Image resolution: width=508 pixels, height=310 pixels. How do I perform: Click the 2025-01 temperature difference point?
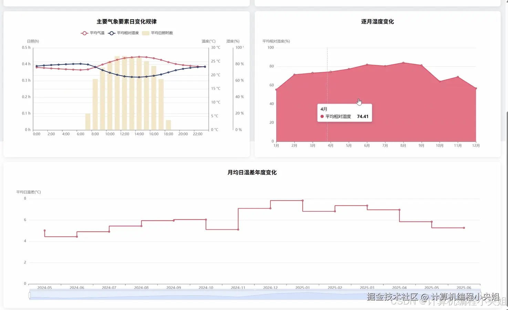point(303,200)
